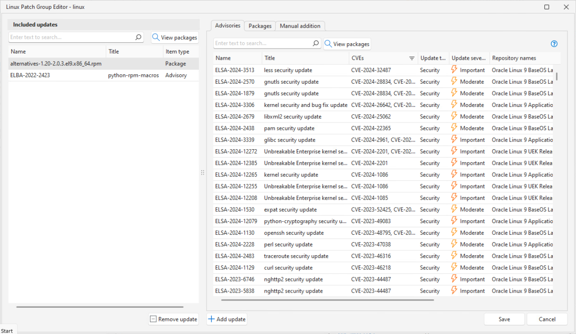Image resolution: width=576 pixels, height=334 pixels.
Task: Sort advisories by Name column header
Action: coord(237,58)
